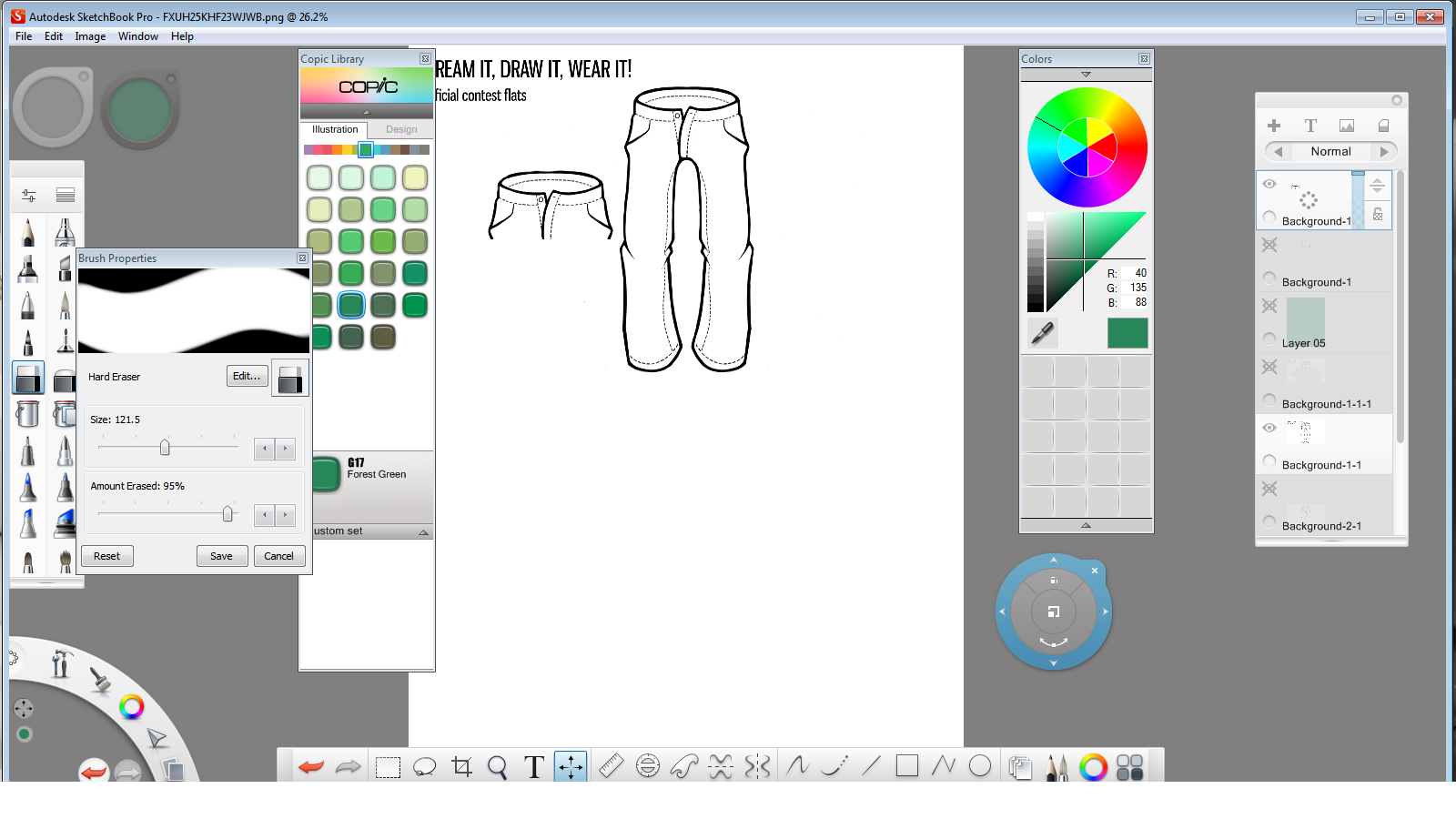Show the hidden Background-2-1 layer
The width and height of the screenshot is (1456, 819).
tap(1269, 489)
